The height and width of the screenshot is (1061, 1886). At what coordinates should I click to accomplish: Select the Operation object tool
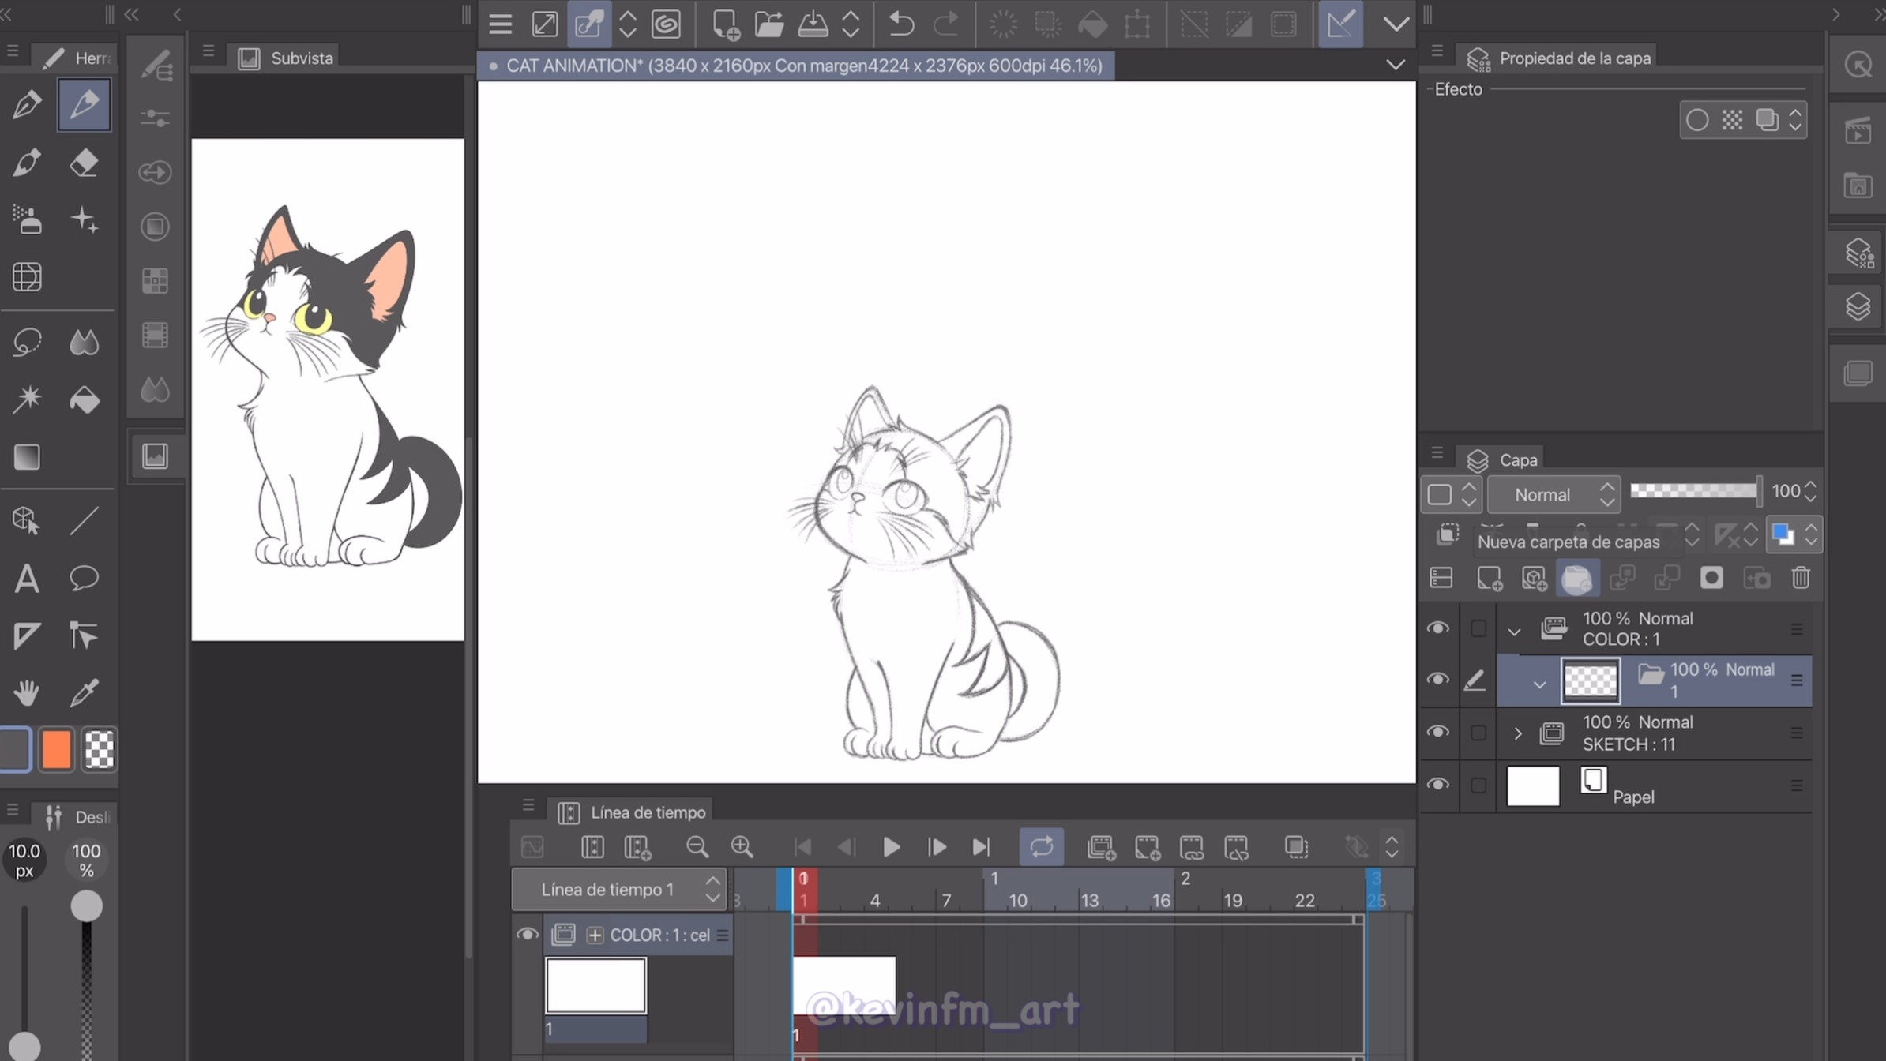tap(27, 520)
